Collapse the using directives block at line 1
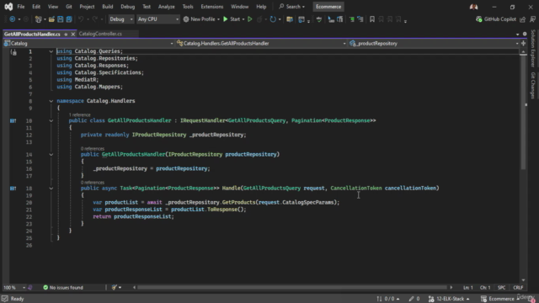 [x=51, y=51]
